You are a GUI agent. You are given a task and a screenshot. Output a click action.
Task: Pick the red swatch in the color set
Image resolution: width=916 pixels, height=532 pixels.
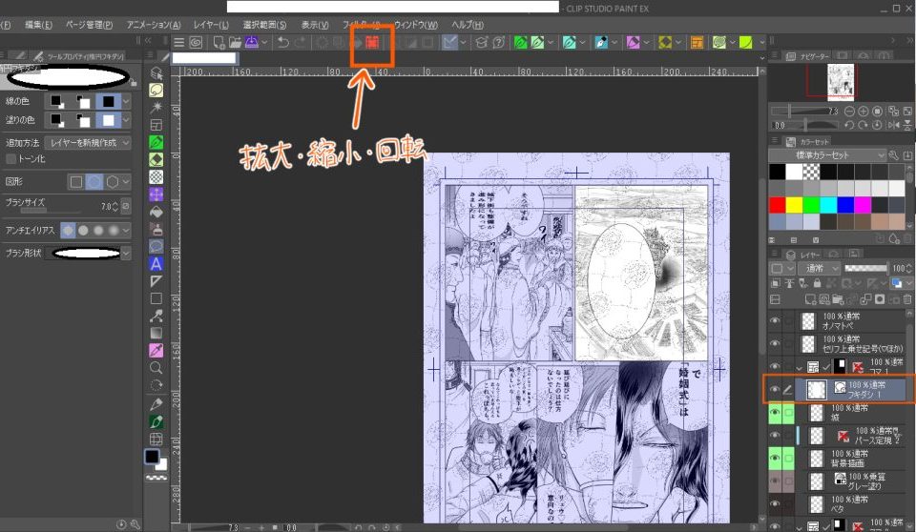[x=777, y=204]
